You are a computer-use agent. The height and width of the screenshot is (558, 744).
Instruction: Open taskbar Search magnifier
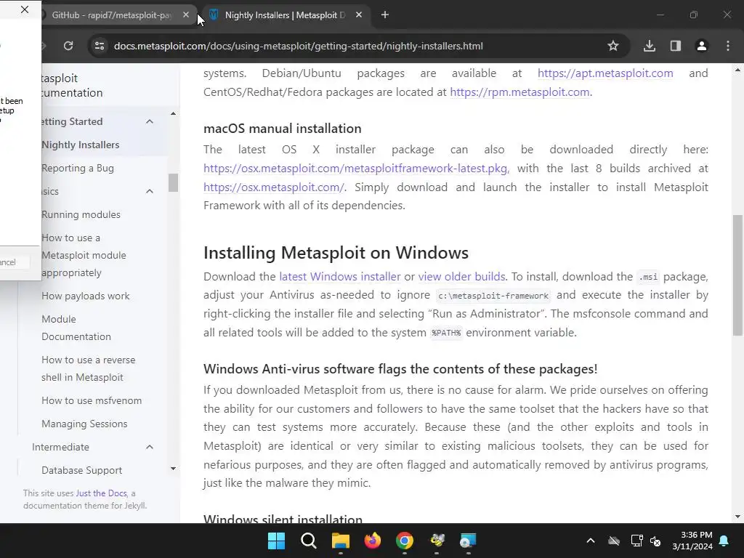click(x=308, y=541)
